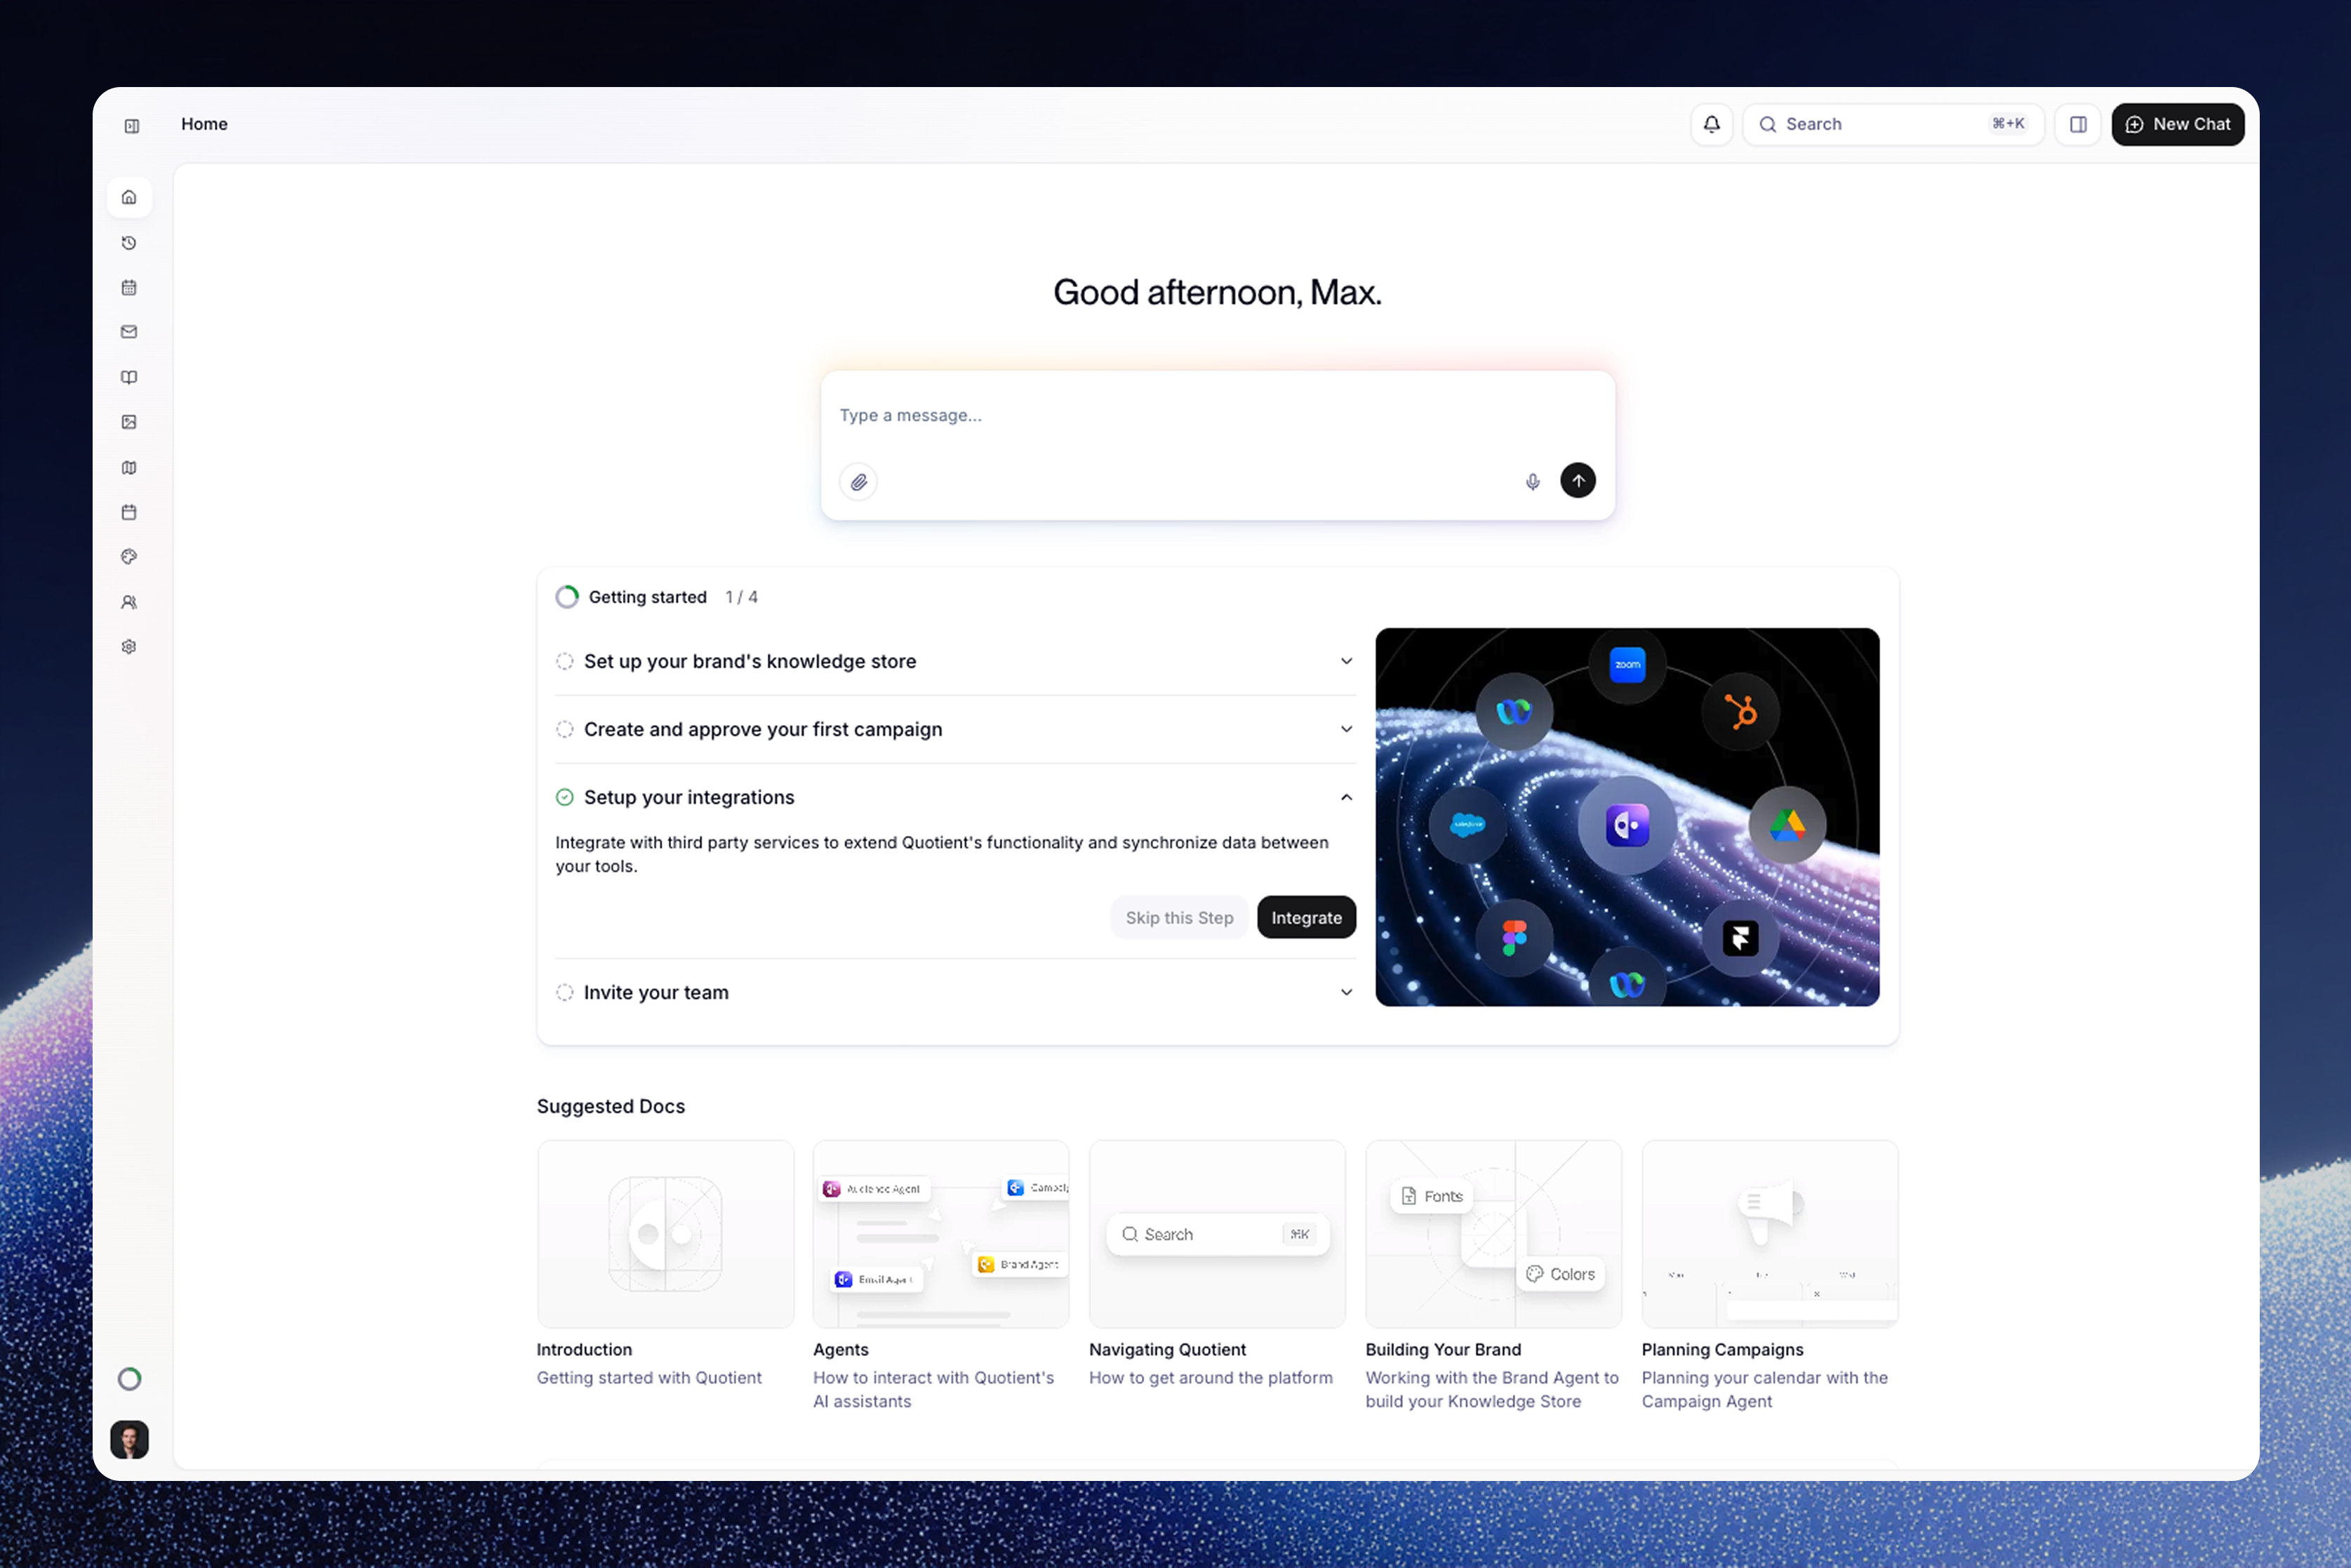Click the knowledge store step circle

tap(565, 661)
